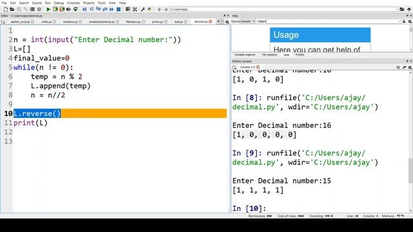Expand the Object combo box arrow
Image resolution: width=413 pixels, height=232 pixels.
tap(399, 21)
